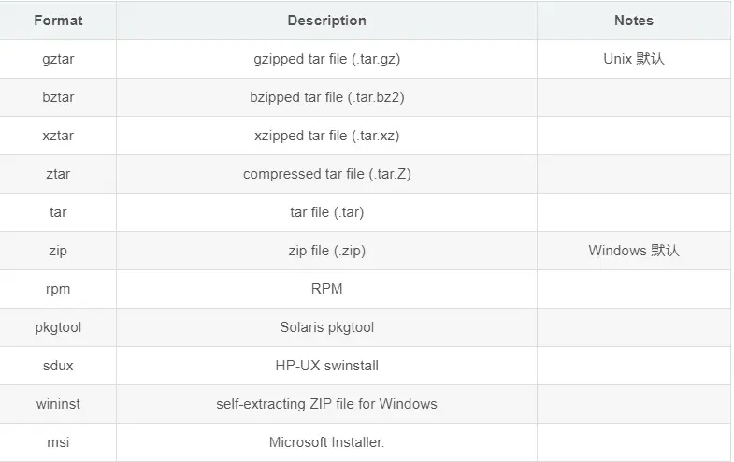Screen dimensions: 734x462
Task: Click the msi format cell
Action: (x=58, y=442)
